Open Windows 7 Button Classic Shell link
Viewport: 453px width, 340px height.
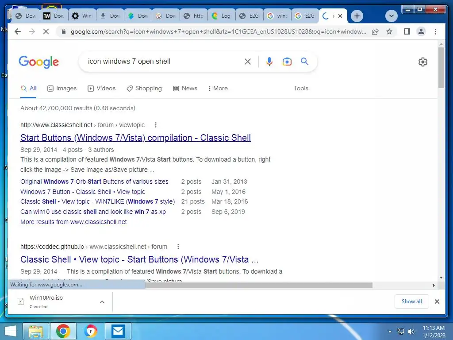tap(83, 192)
